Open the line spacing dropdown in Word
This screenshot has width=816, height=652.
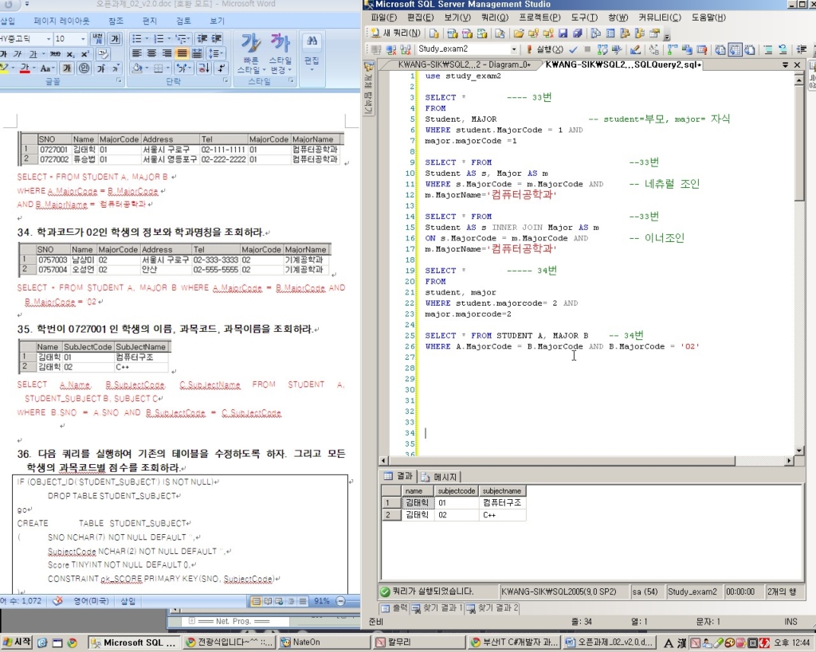pyautogui.click(x=215, y=53)
